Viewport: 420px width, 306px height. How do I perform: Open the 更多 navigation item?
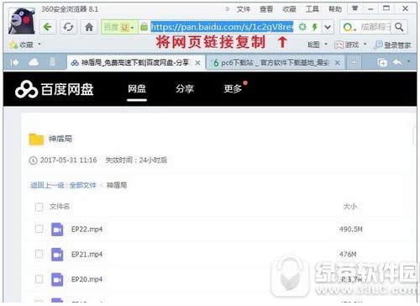[233, 89]
